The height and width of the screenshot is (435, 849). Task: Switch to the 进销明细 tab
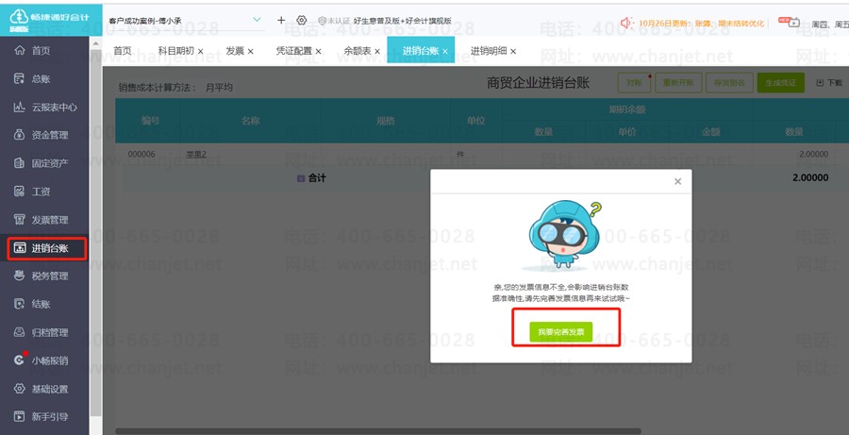click(x=489, y=51)
